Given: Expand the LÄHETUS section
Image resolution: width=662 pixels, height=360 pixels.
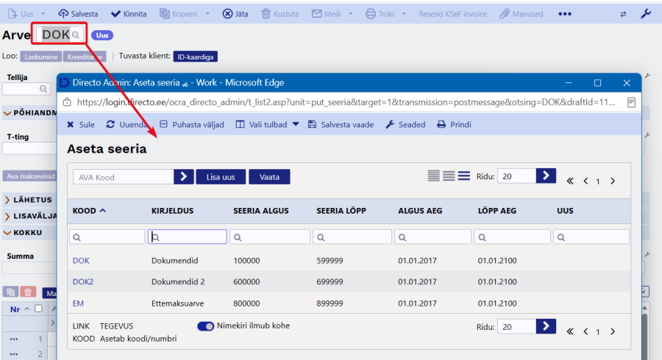Looking at the screenshot, I should click(7, 200).
